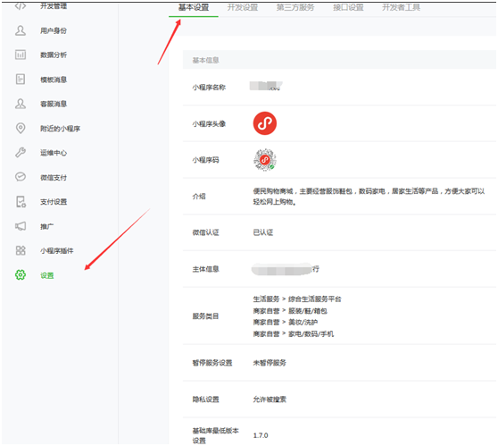
Task: Open the 第三方服务 tab
Action: pos(295,7)
